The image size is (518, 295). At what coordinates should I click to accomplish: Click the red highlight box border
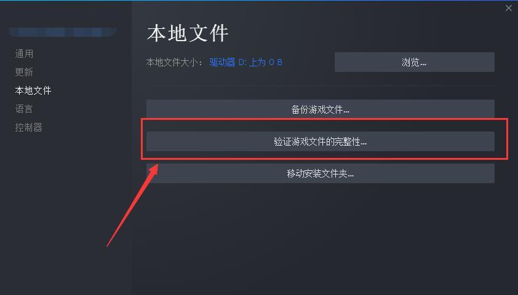pos(324,119)
